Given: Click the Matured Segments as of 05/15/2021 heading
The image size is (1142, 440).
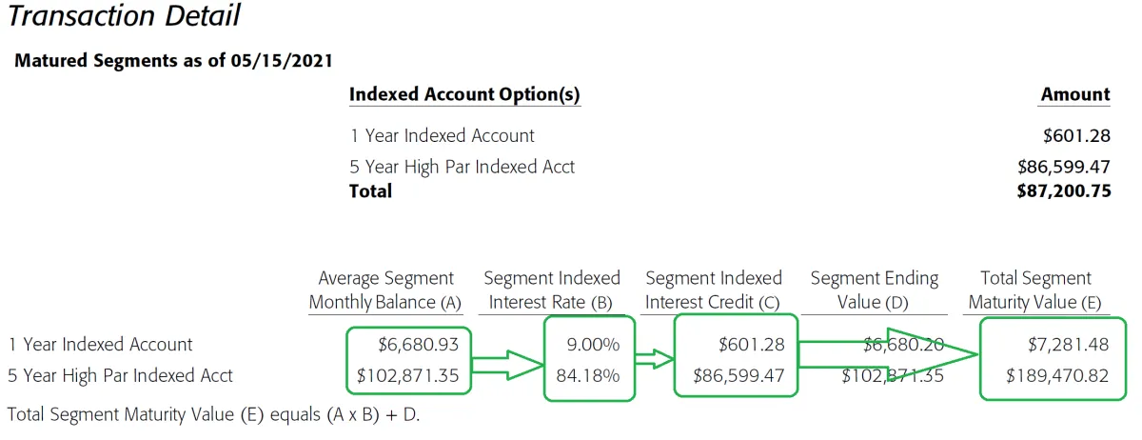Looking at the screenshot, I should pyautogui.click(x=173, y=61).
